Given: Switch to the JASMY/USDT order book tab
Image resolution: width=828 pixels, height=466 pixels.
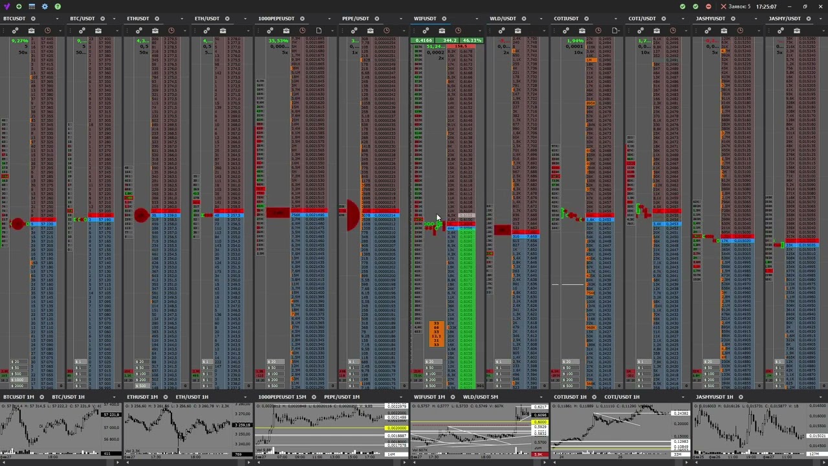Looking at the screenshot, I should (x=785, y=19).
